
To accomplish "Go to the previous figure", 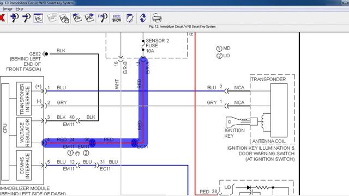I will (x=77, y=18).
